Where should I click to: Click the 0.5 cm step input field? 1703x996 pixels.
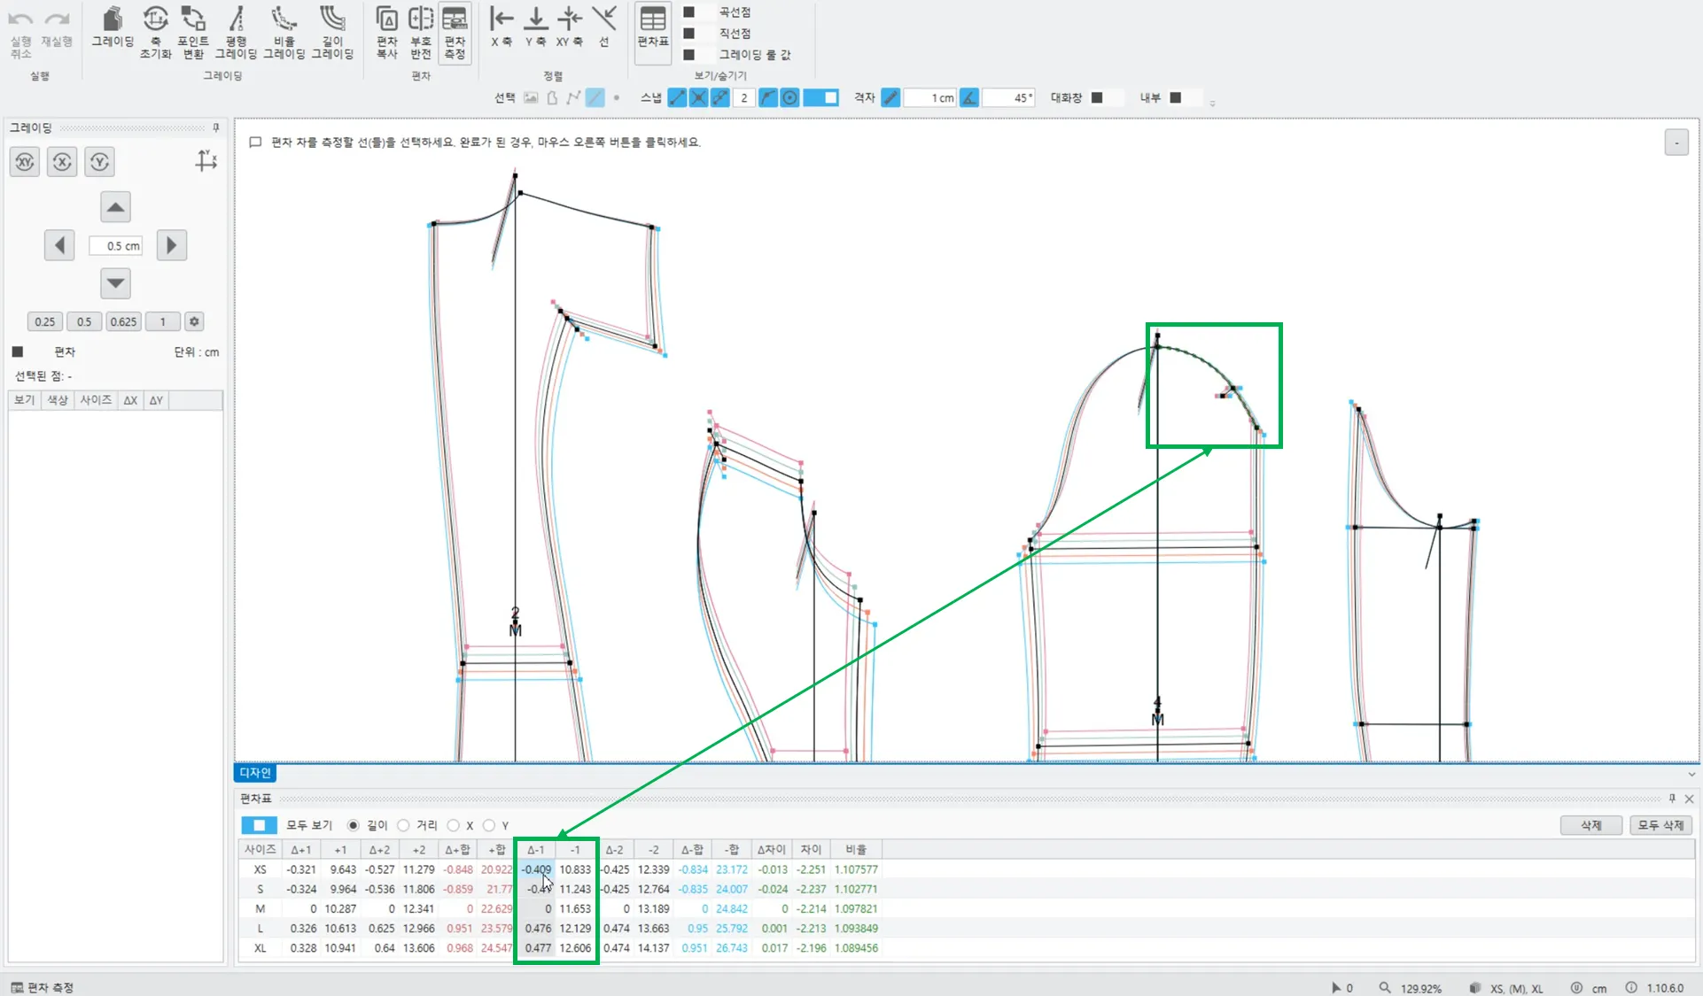(116, 246)
